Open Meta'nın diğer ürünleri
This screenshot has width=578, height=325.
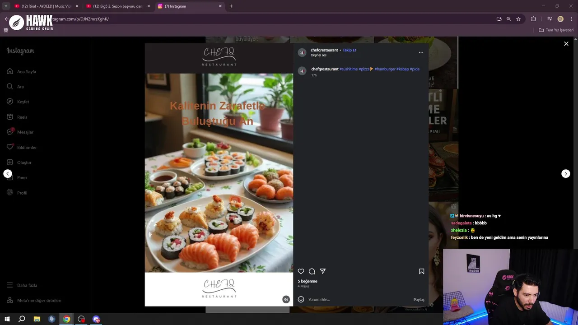pos(34,300)
